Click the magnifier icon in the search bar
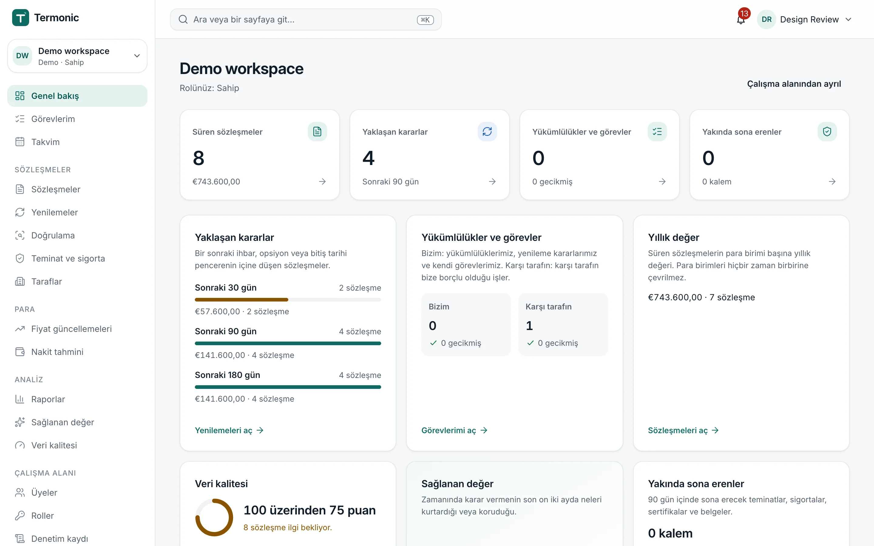The width and height of the screenshot is (874, 546). coord(183,19)
